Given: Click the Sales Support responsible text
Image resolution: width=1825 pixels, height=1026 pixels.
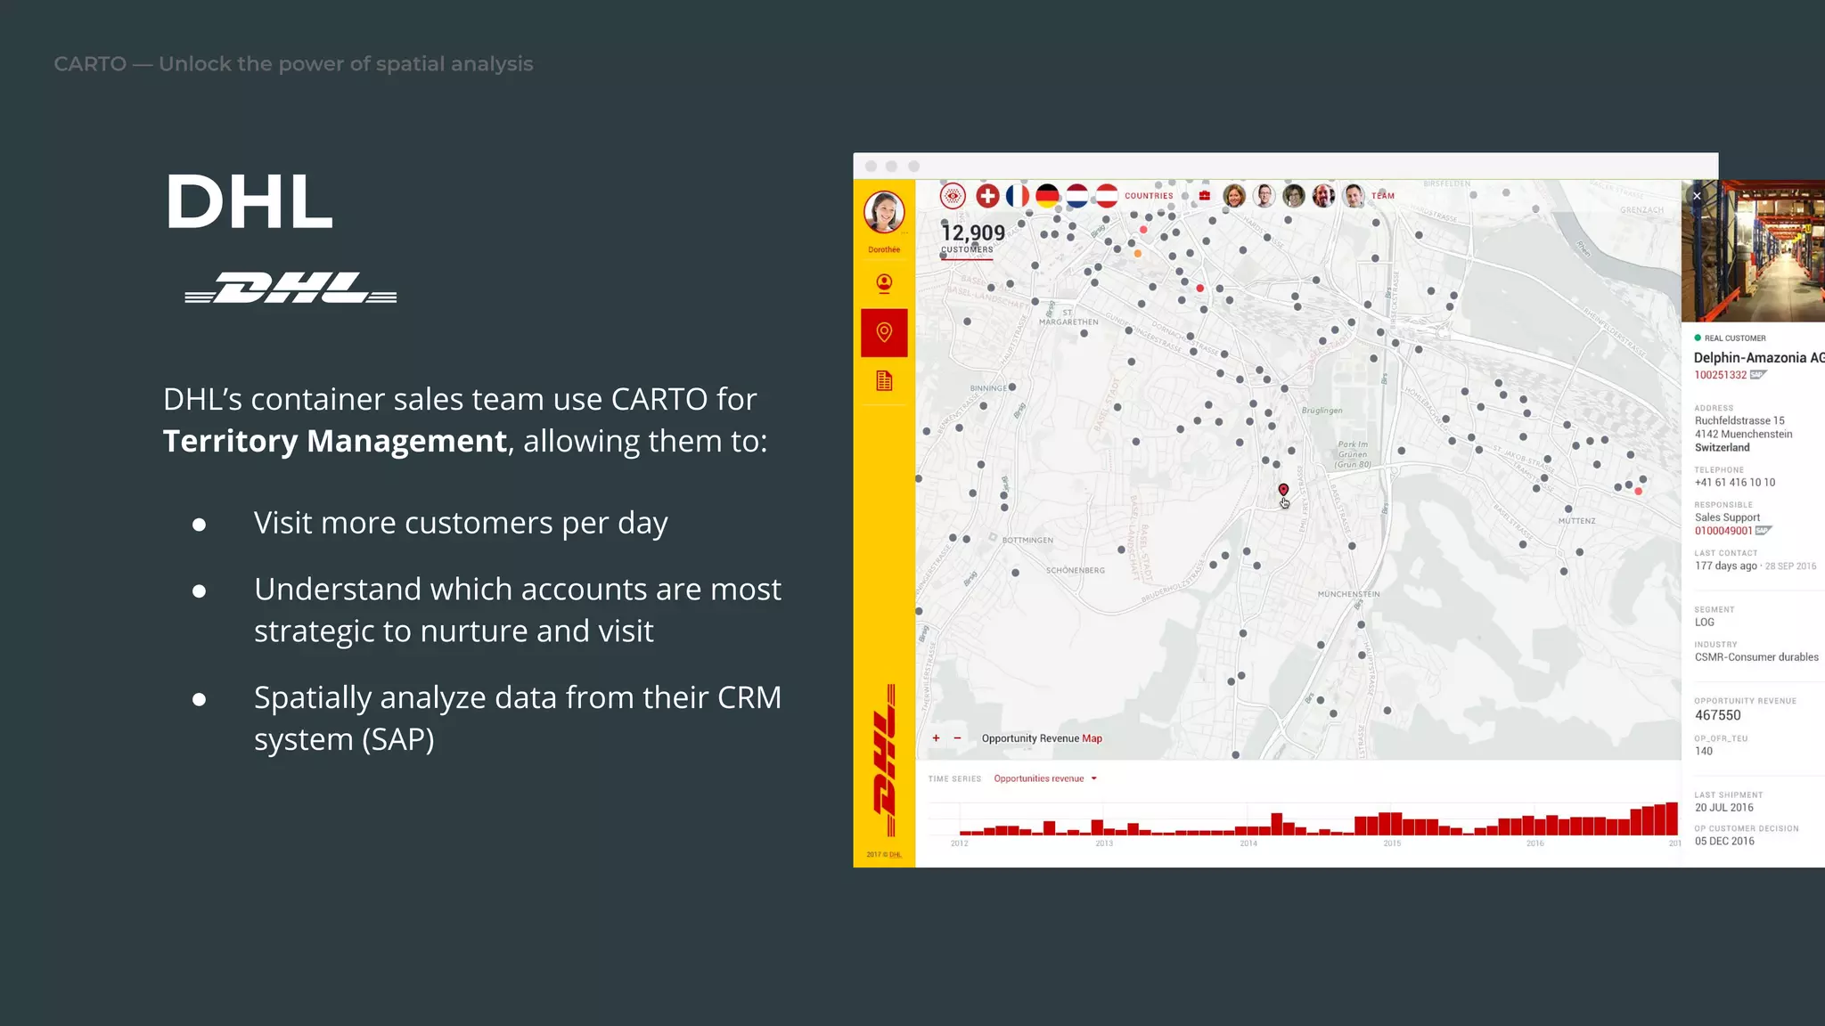Looking at the screenshot, I should point(1727,517).
